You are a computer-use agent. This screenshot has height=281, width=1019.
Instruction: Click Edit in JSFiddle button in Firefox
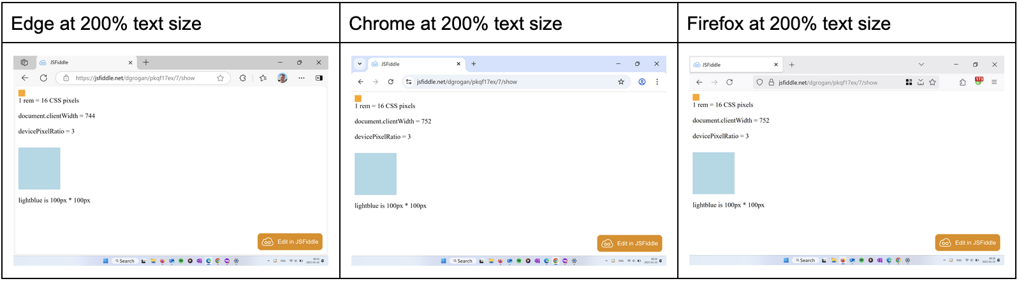click(967, 242)
